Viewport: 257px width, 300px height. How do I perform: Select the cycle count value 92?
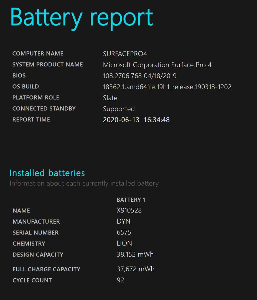click(x=120, y=280)
